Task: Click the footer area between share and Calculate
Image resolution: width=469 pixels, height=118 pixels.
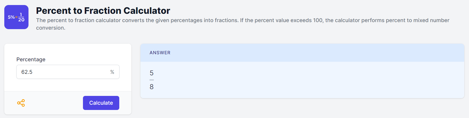Action: coord(54,103)
